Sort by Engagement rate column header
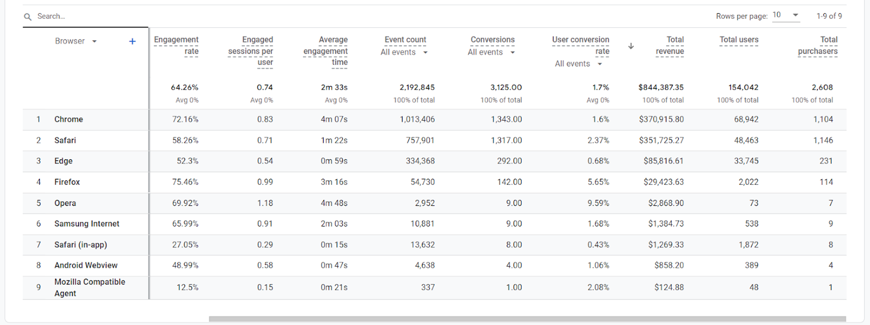This screenshot has width=870, height=325. (176, 45)
